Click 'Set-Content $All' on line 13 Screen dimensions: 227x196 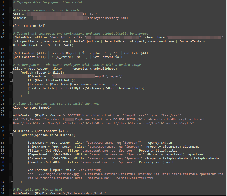pyautogui.click(x=108, y=57)
